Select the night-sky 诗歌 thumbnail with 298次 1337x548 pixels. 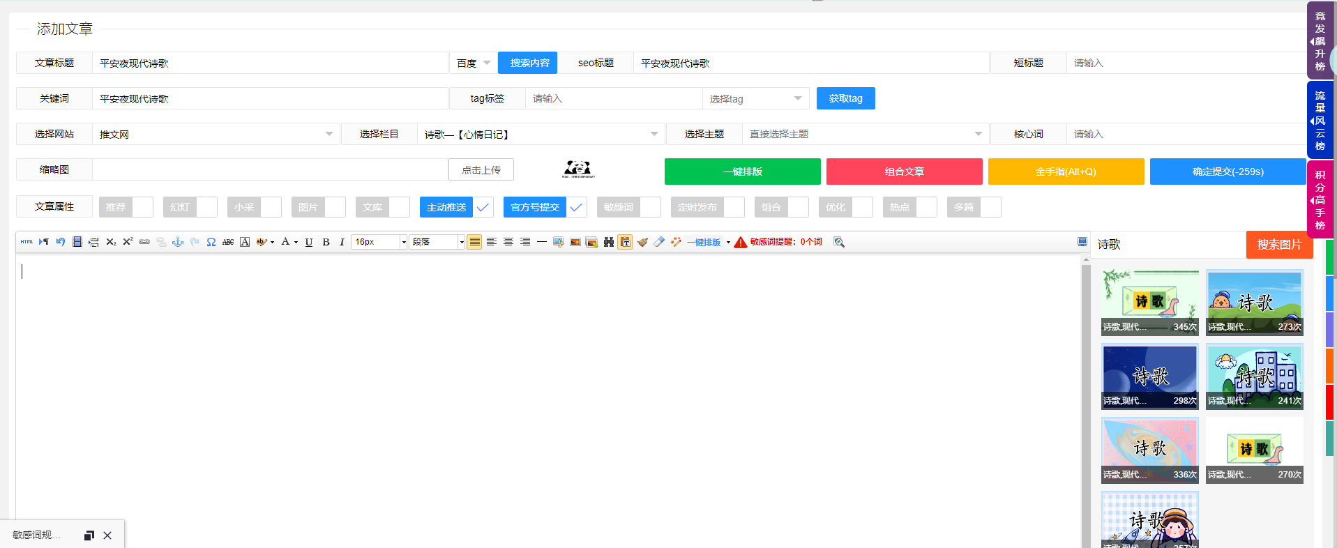pos(1149,376)
